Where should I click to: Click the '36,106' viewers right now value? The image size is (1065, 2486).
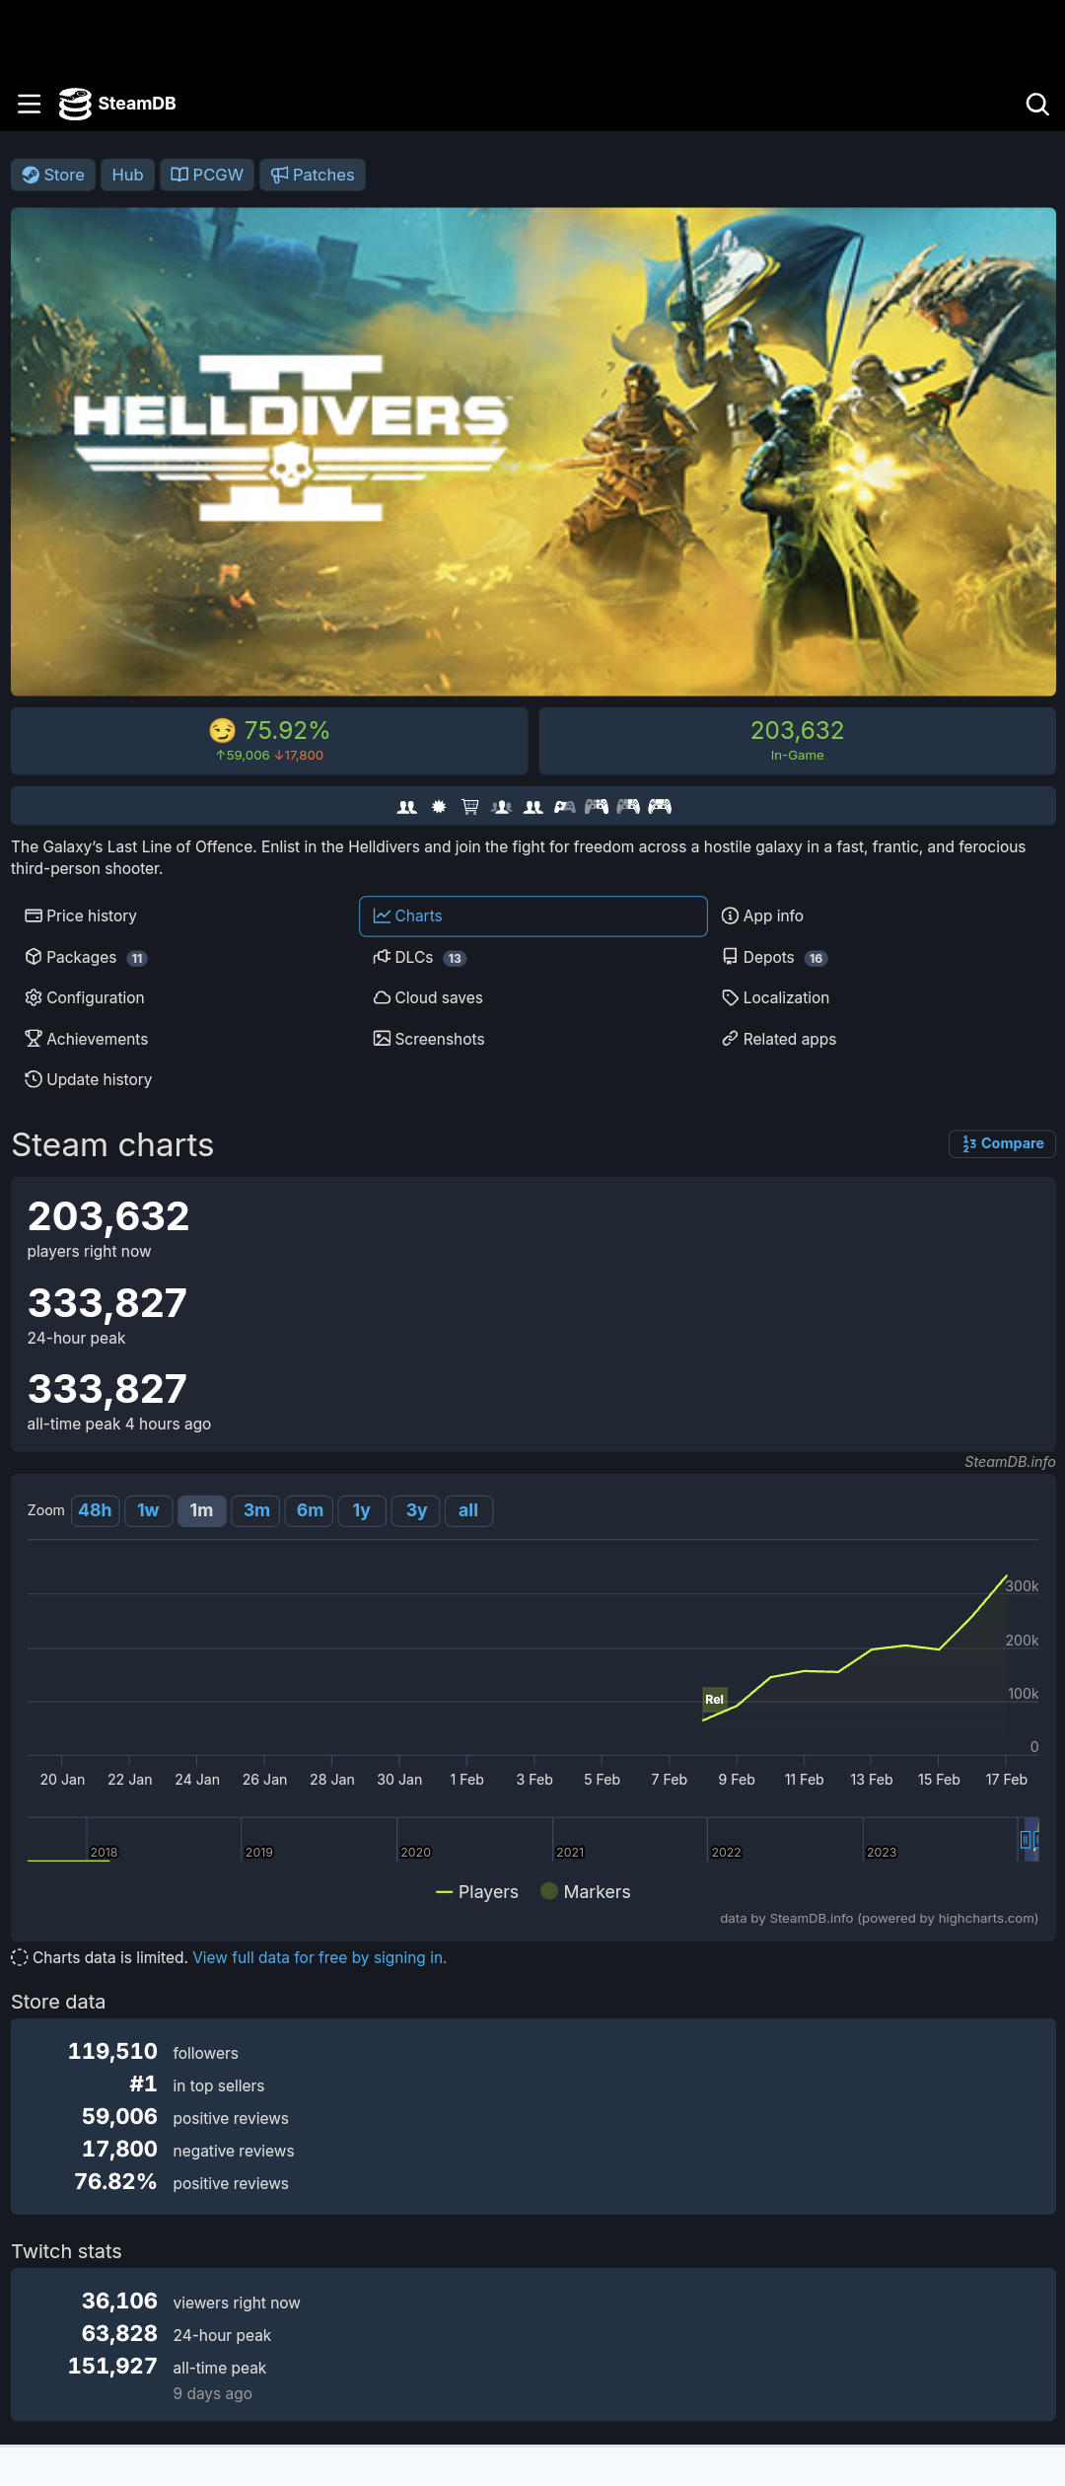tap(119, 2301)
